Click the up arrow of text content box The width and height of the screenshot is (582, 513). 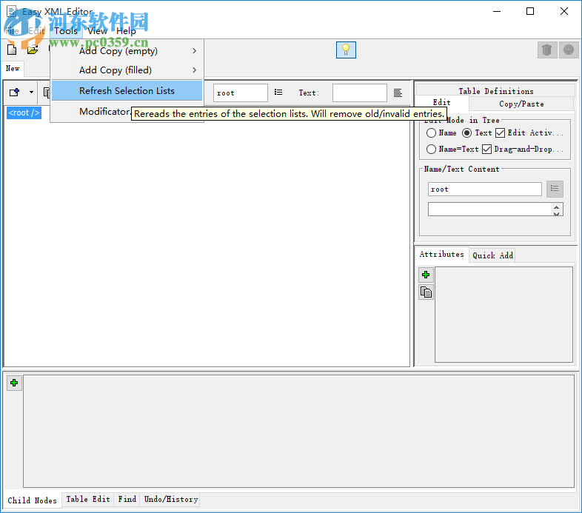tap(556, 207)
